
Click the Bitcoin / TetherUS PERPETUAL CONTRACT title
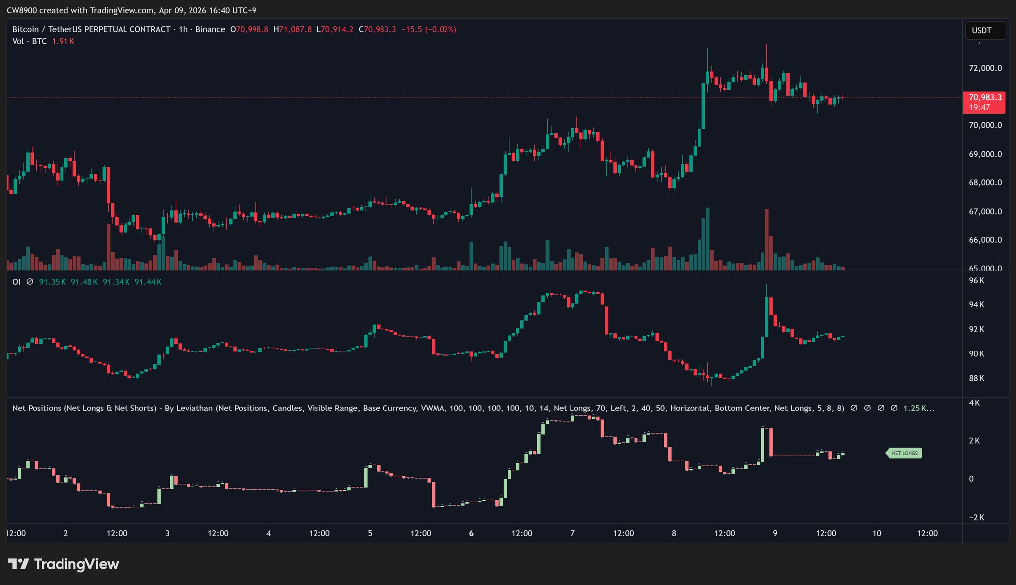pyautogui.click(x=91, y=29)
